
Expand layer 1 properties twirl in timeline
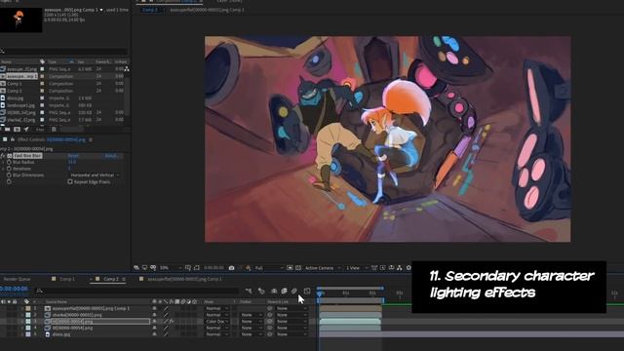[x=22, y=308]
